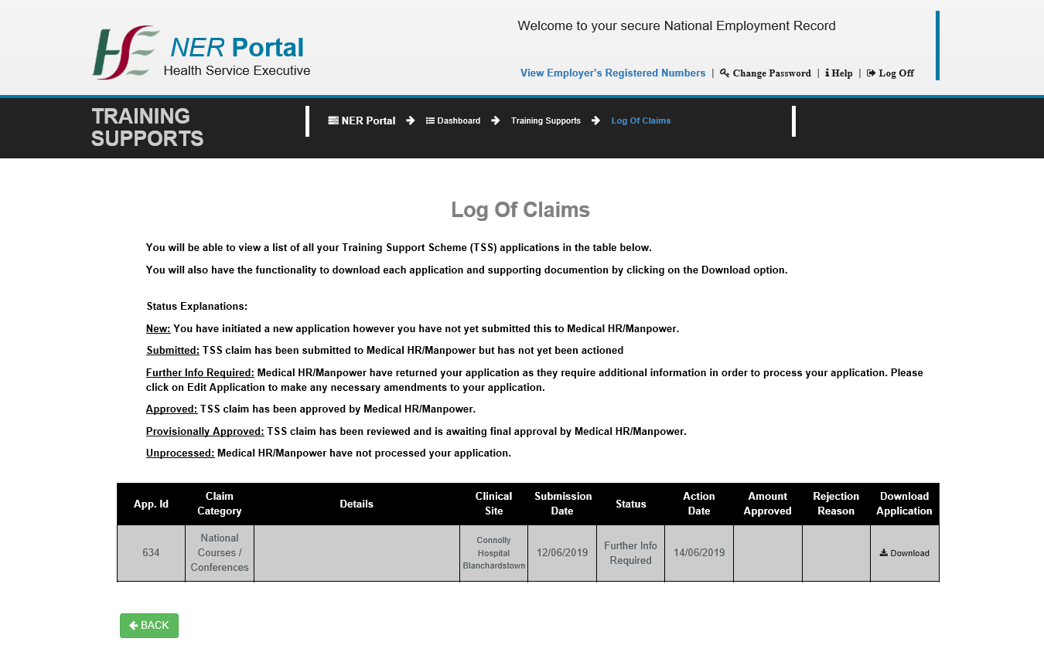Screen dimensions: 1044x662
Task: Click the green BACK button
Action: [x=149, y=626]
